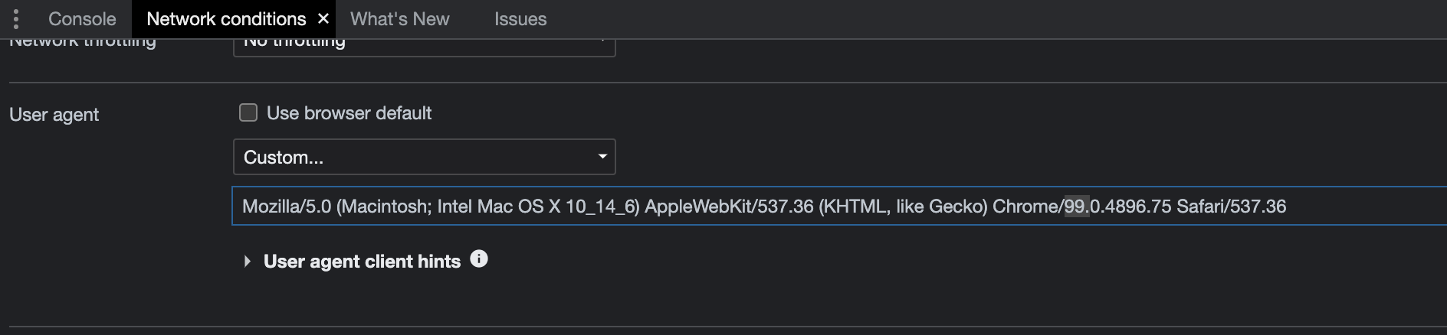Click the "User agent" section label

pyautogui.click(x=54, y=115)
